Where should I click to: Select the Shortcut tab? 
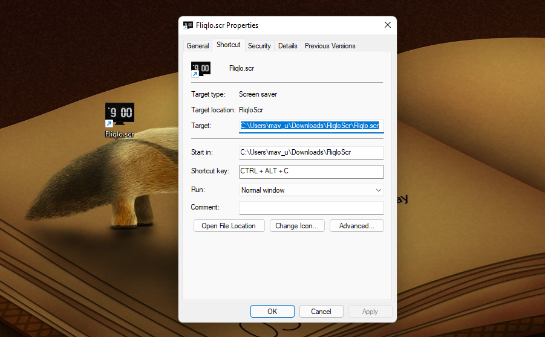[x=228, y=45]
